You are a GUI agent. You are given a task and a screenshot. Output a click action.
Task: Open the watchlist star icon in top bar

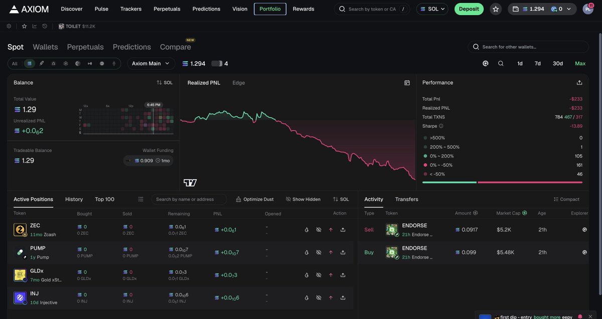pyautogui.click(x=496, y=9)
